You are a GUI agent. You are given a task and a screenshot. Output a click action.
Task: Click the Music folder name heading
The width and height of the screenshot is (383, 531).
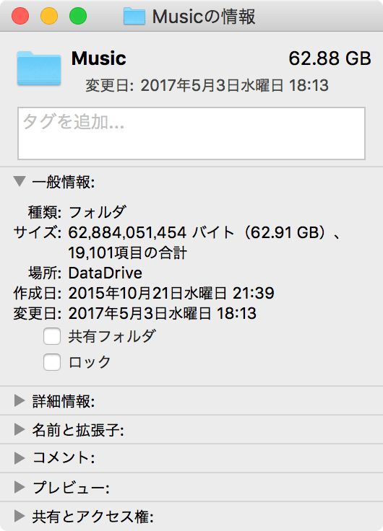(x=99, y=58)
